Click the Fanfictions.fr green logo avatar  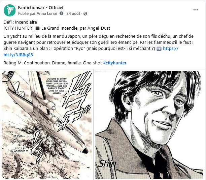tap(9, 10)
